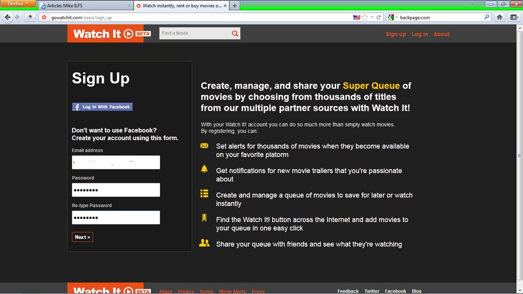Click the search magnifier icon beside Find a Movie

click(x=235, y=33)
